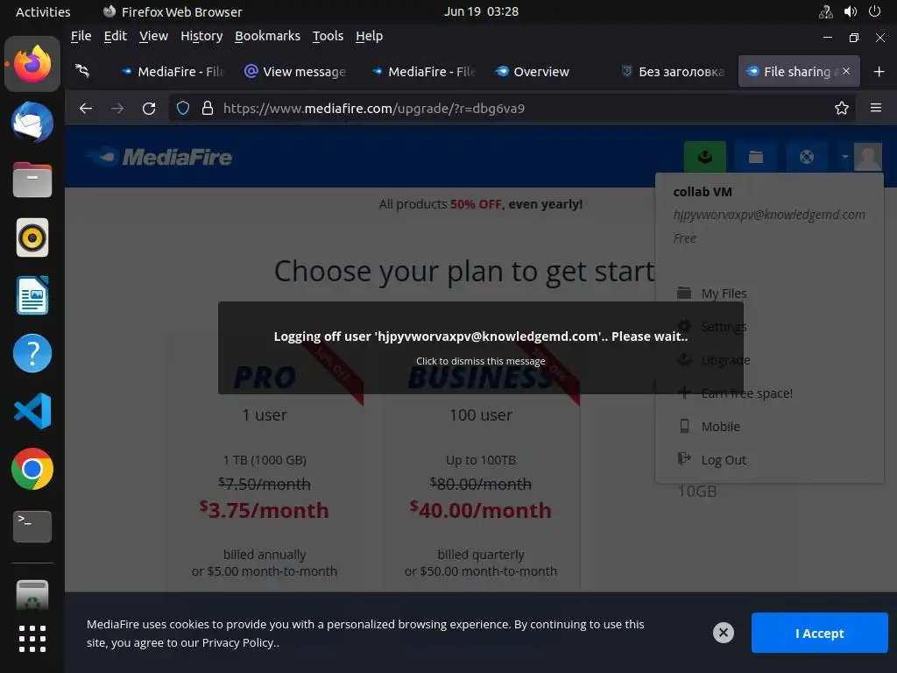Screen dimensions: 897x673
Task: Click the padlock site security icon
Action: [208, 108]
